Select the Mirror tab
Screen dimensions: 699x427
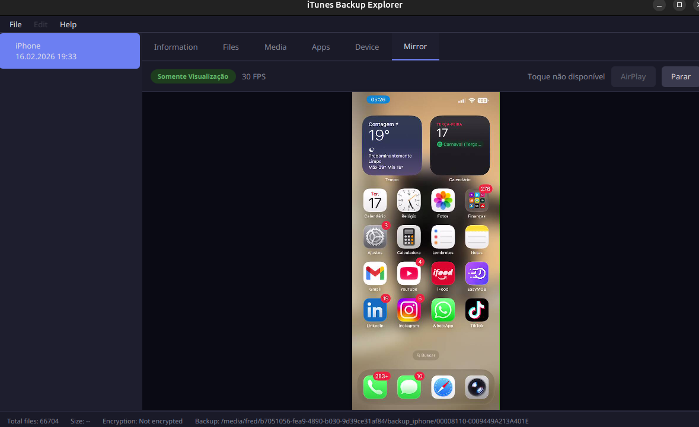(x=416, y=47)
